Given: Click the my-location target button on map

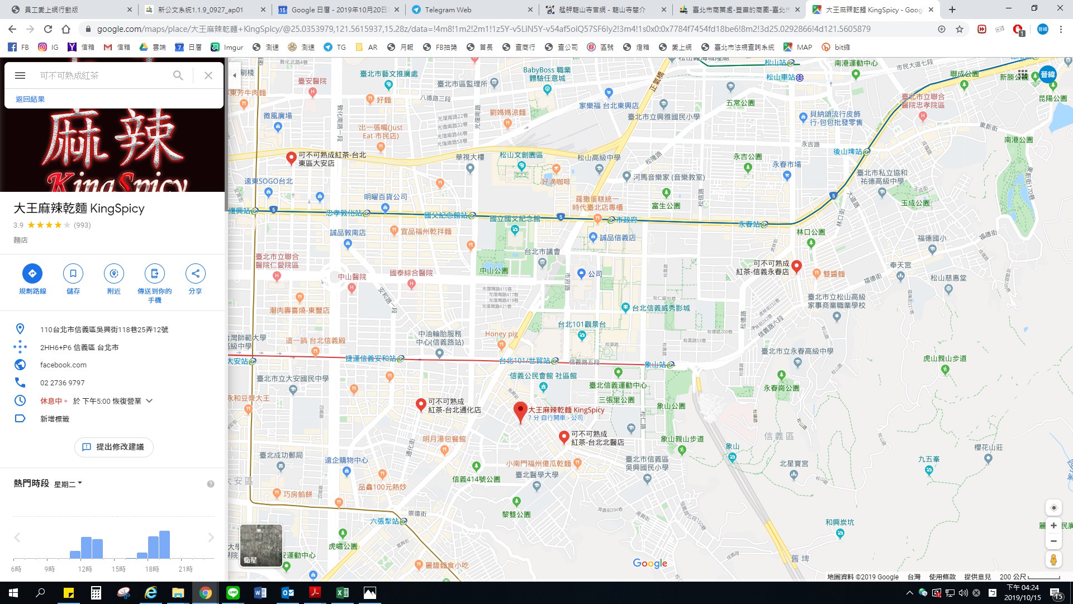Looking at the screenshot, I should tap(1053, 508).
